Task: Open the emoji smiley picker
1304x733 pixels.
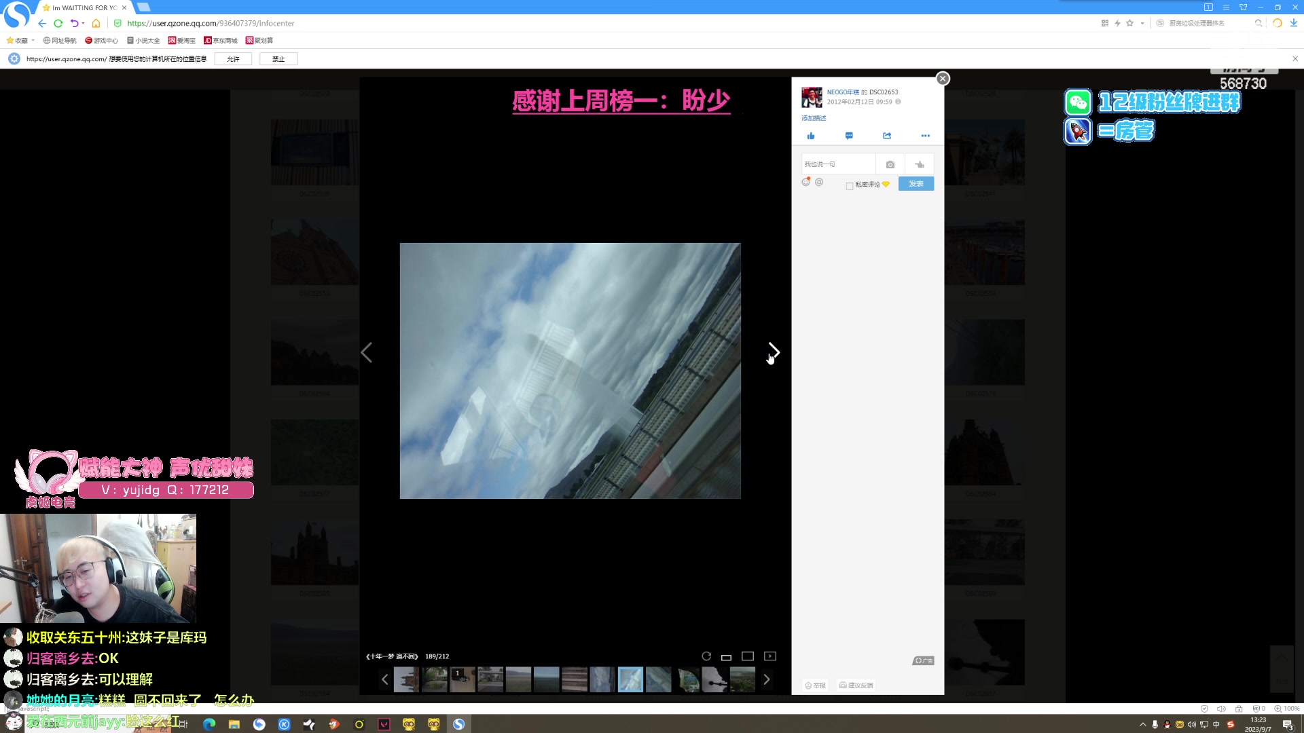Action: (x=806, y=182)
